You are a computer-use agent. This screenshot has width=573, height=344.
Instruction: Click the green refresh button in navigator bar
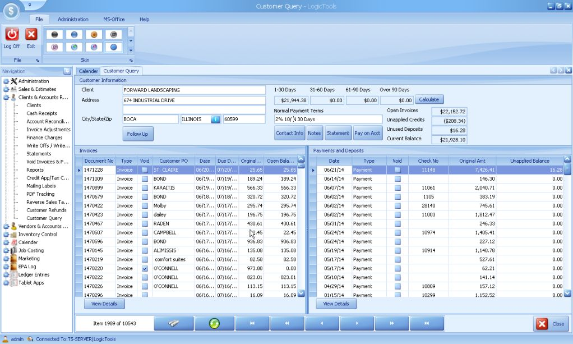(214, 323)
